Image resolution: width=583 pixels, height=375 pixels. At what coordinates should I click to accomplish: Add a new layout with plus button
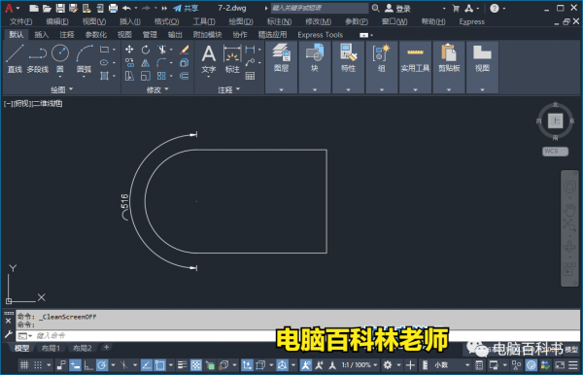tap(106, 347)
